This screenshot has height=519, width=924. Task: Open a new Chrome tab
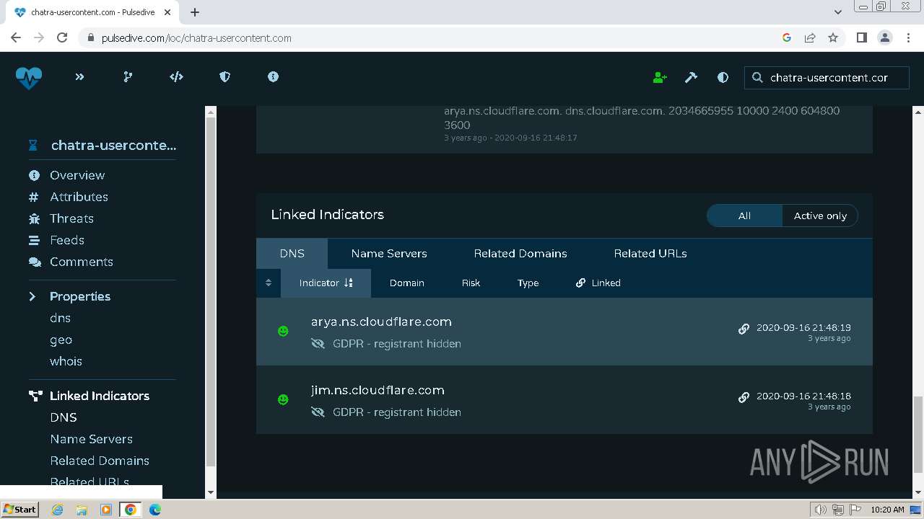195,12
